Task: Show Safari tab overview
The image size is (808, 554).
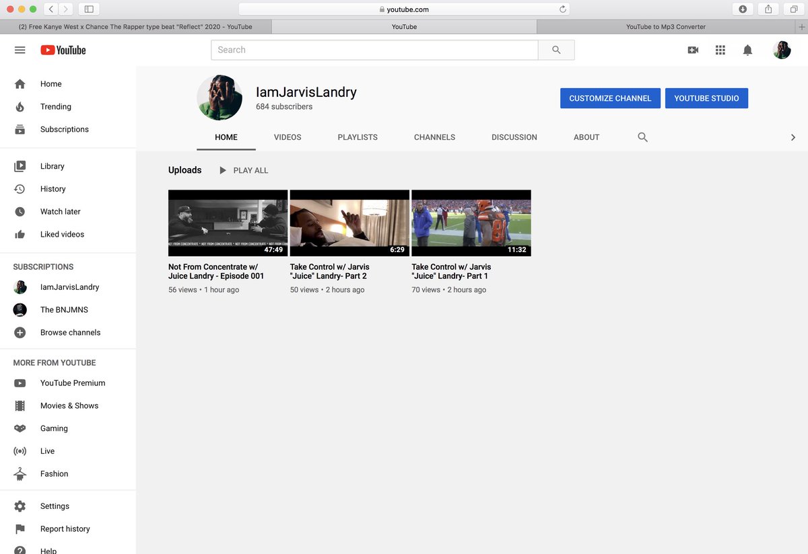Action: [x=794, y=9]
